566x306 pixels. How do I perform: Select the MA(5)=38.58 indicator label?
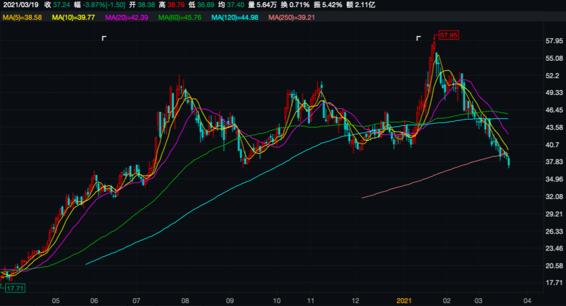[x=22, y=17]
